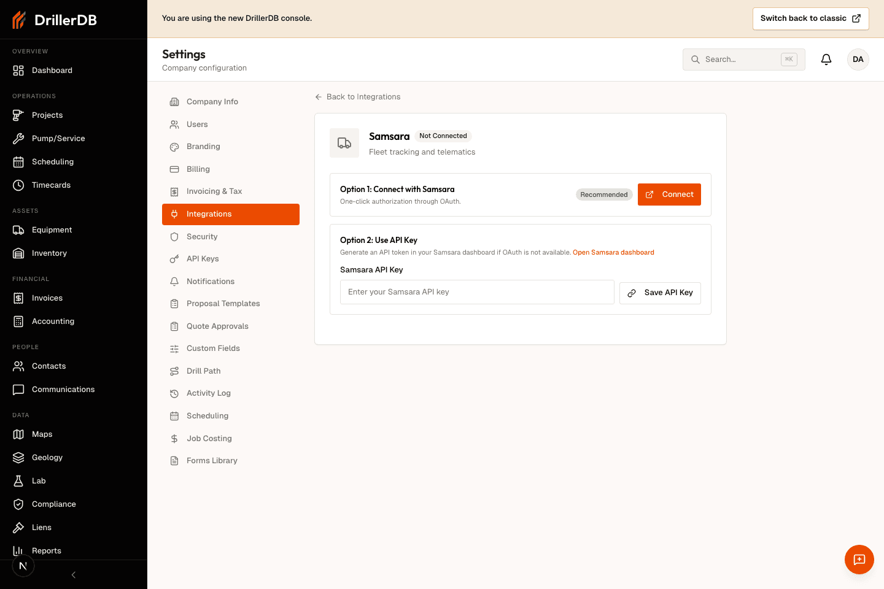Open the DA user avatar menu
Screen dimensions: 884x589
click(x=858, y=60)
